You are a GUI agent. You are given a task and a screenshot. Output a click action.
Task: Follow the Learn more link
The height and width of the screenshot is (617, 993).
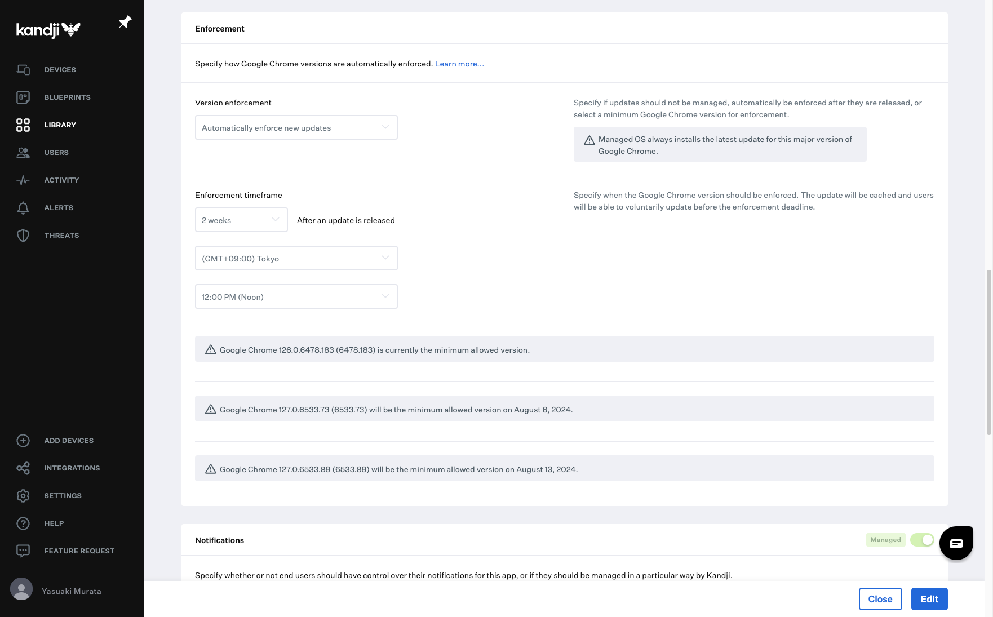[x=459, y=64]
